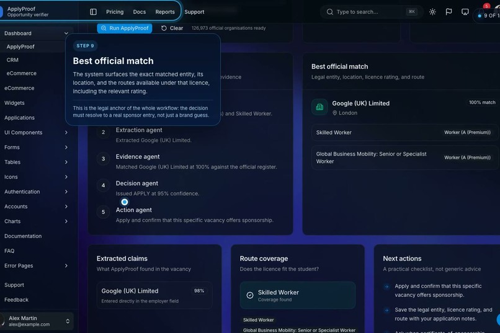
Task: Select eCommerce under Dashboard in the sidebar
Action: click(21, 73)
